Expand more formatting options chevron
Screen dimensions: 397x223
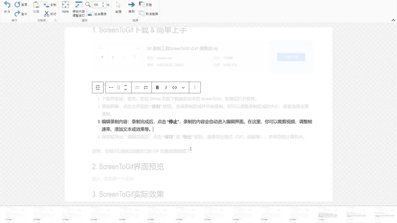(183, 88)
